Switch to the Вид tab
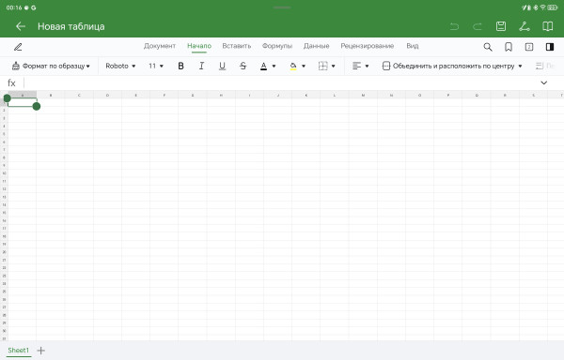 pos(413,46)
